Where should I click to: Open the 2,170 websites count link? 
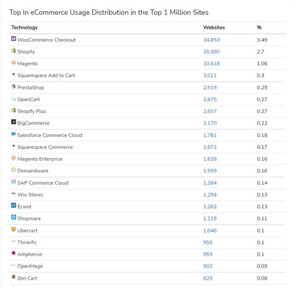pos(210,123)
